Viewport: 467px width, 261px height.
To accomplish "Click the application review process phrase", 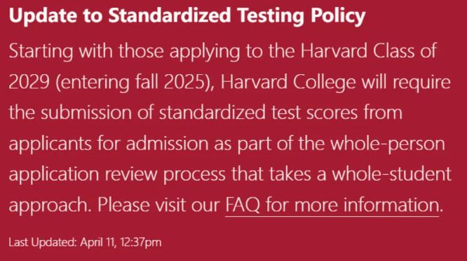I will coord(117,175).
